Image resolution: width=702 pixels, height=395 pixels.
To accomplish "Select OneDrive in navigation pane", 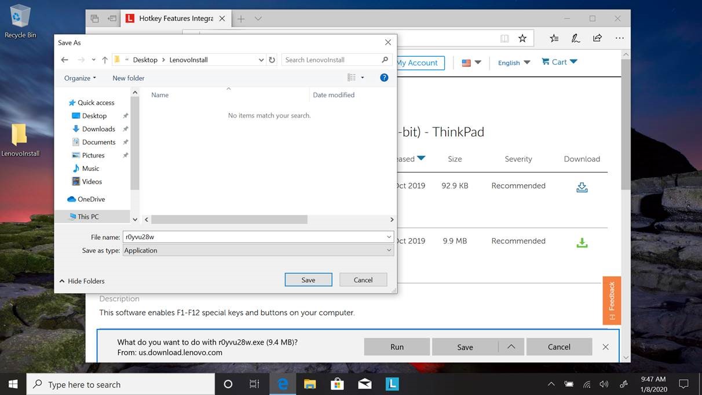I will [86, 199].
